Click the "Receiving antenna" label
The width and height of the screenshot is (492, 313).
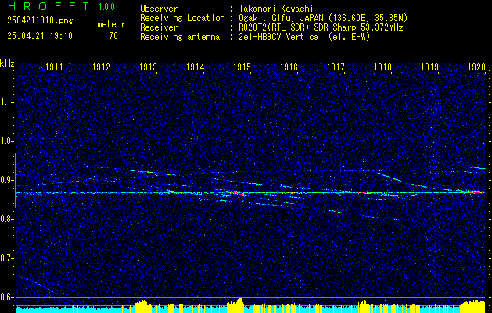(x=180, y=37)
